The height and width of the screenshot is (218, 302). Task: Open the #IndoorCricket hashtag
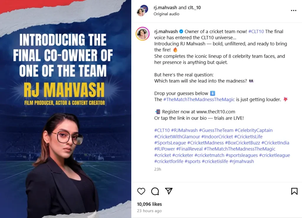(x=217, y=137)
